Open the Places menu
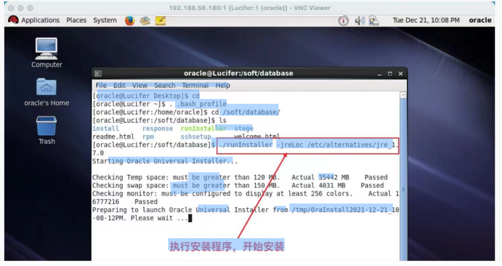The width and height of the screenshot is (502, 266). [76, 20]
